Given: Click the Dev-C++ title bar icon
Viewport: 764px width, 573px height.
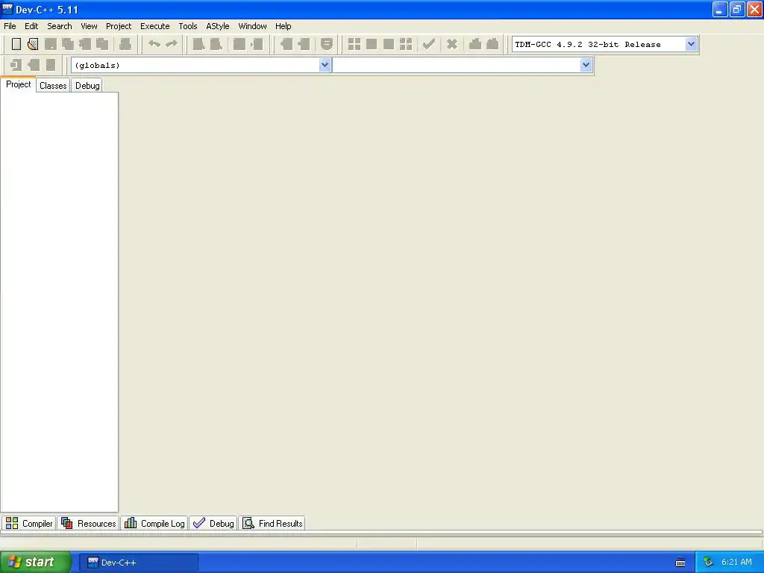Looking at the screenshot, I should tap(7, 9).
